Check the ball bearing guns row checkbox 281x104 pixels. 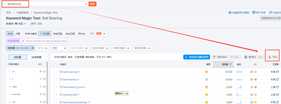[x=56, y=87]
